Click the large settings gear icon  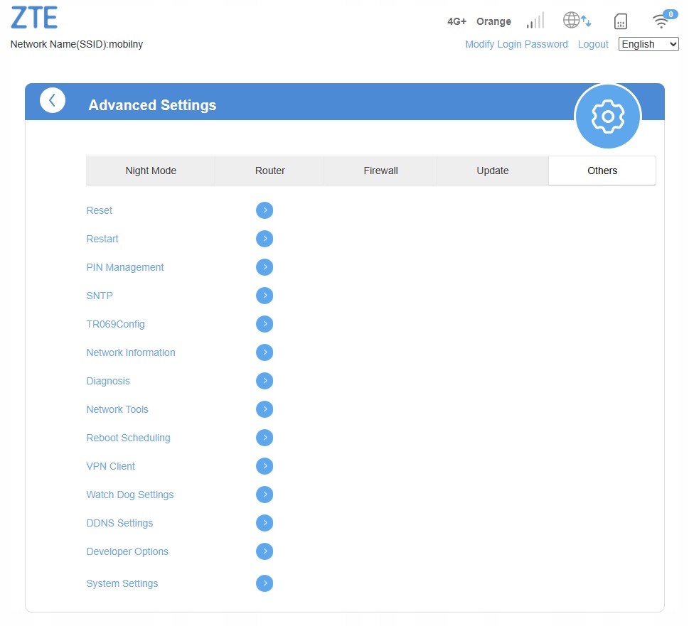point(608,117)
